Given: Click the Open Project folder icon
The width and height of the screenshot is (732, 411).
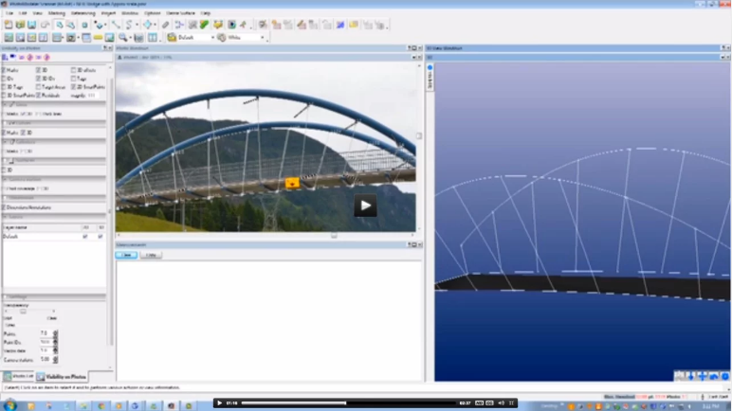Looking at the screenshot, I should point(20,25).
